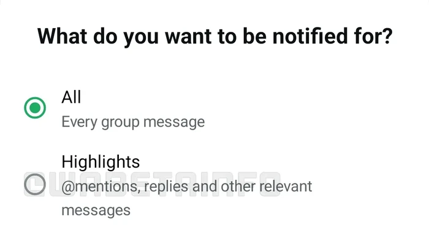Select the gray Highlights radio button
This screenshot has height=241, width=429.
35,184
